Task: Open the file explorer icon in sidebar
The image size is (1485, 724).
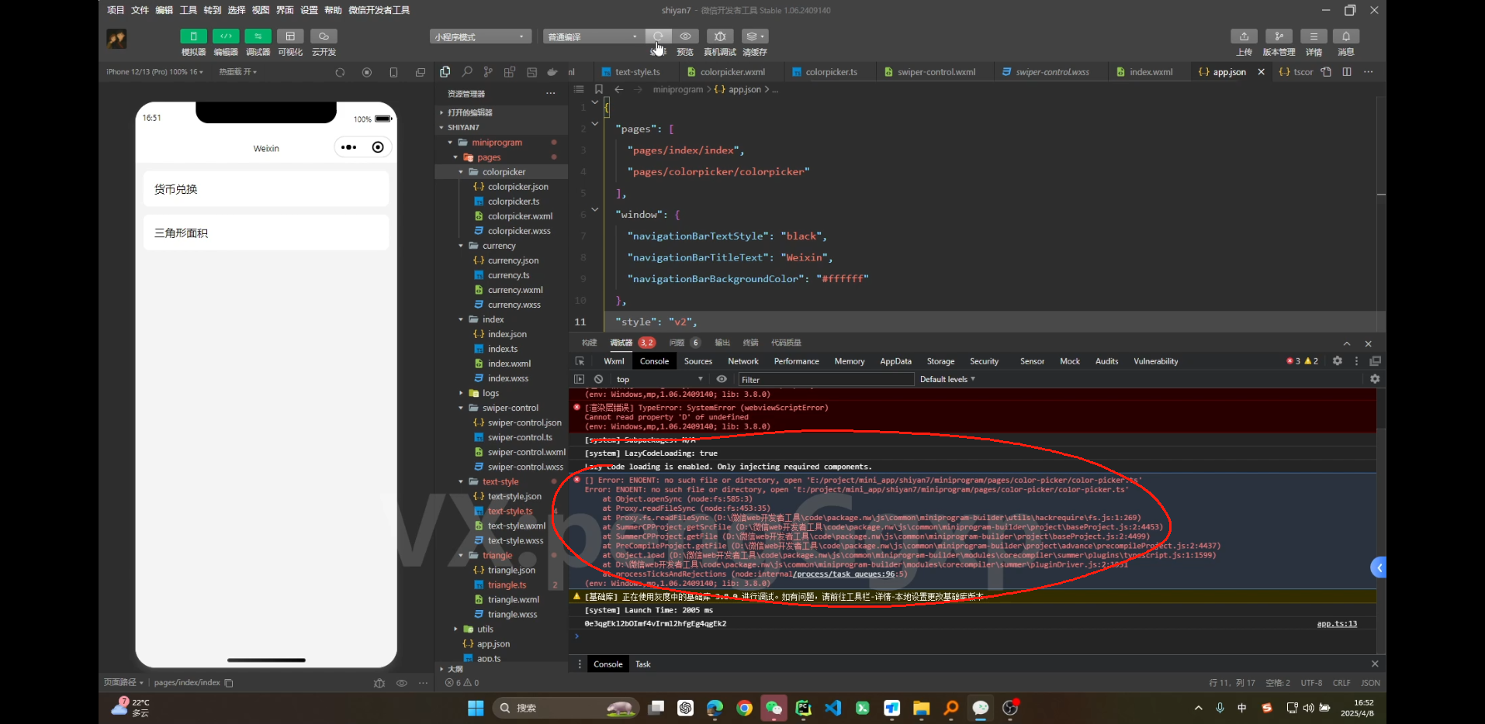Action: coord(445,72)
